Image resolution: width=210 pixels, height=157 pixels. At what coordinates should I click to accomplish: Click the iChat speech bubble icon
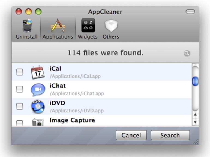pos(38,90)
